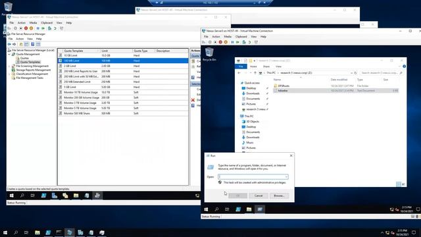This screenshot has height=237, width=421.
Task: Open the View menu in File Server Resource Manager
Action: [30, 39]
